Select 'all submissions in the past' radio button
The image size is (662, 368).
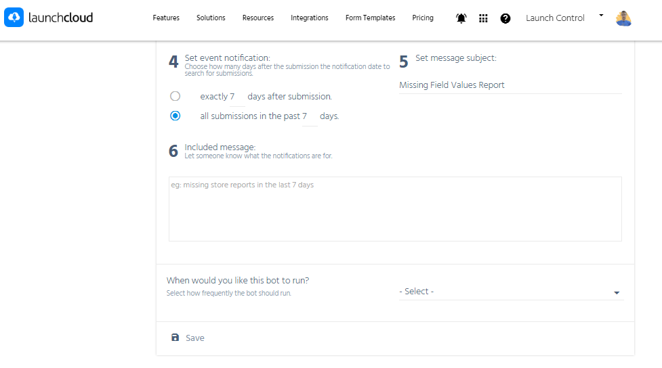175,116
